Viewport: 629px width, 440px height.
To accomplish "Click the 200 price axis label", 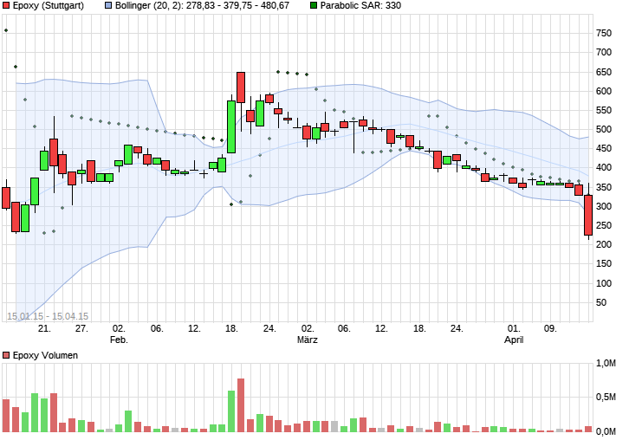I will tap(604, 244).
